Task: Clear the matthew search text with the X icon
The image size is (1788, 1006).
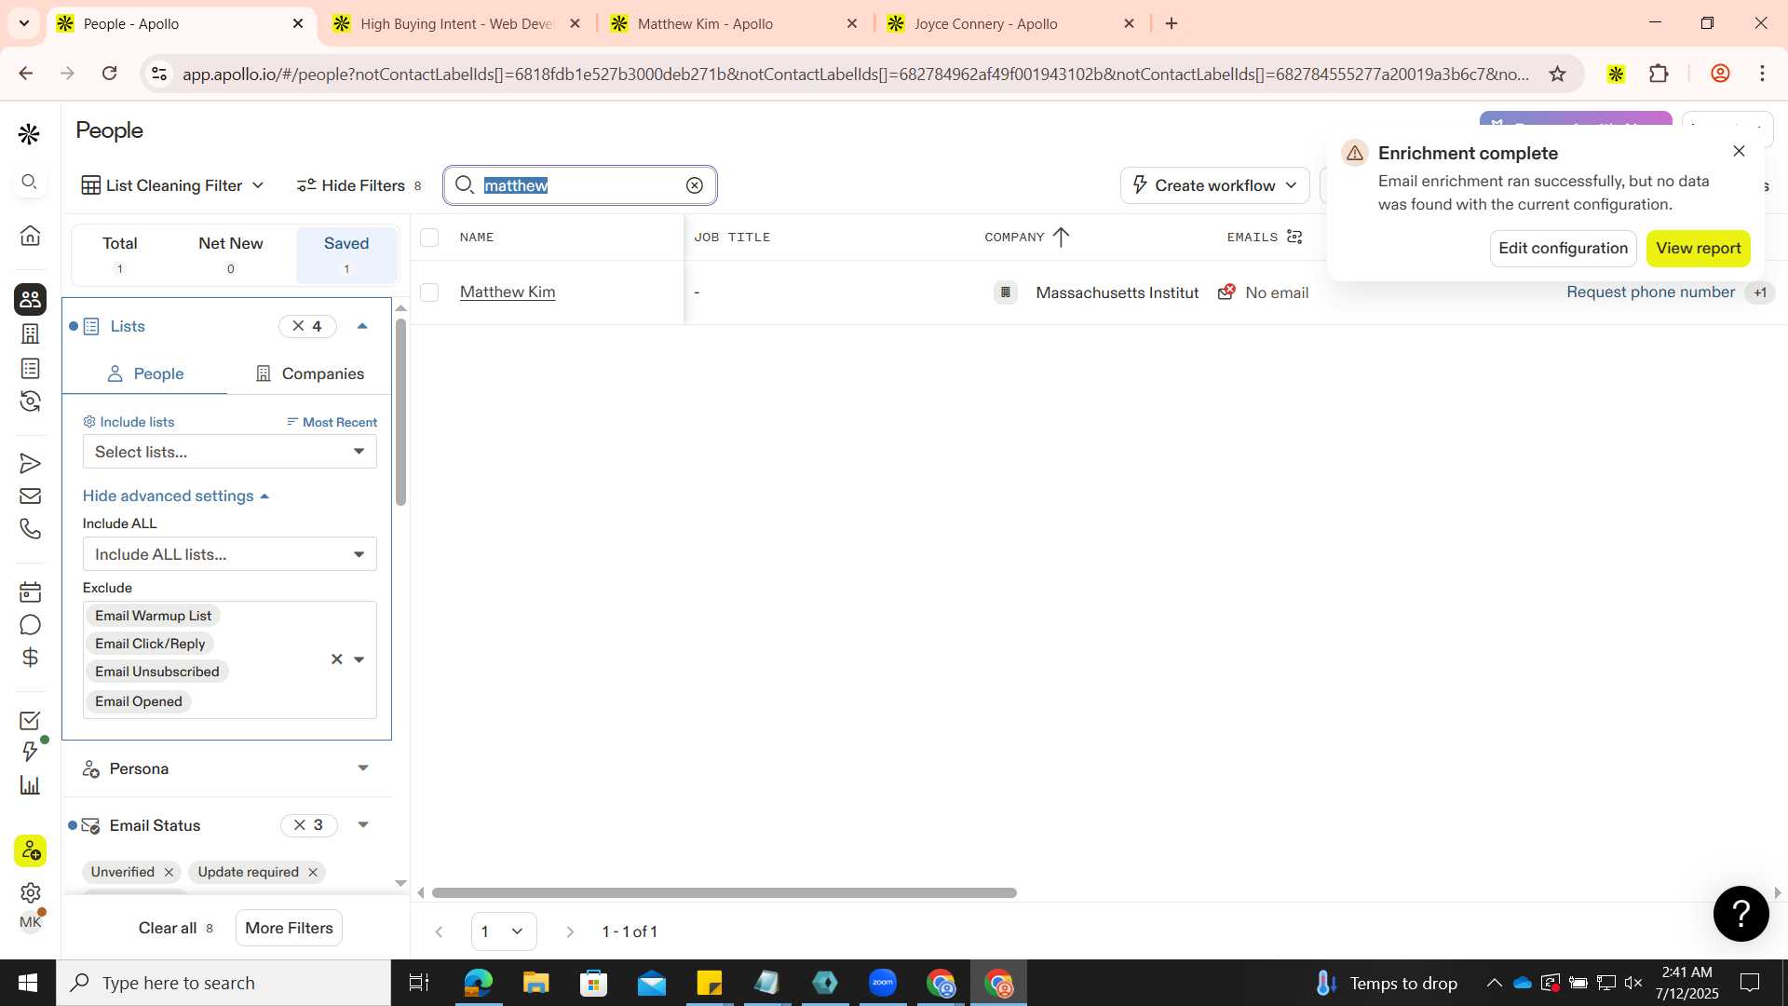Action: [x=695, y=185]
